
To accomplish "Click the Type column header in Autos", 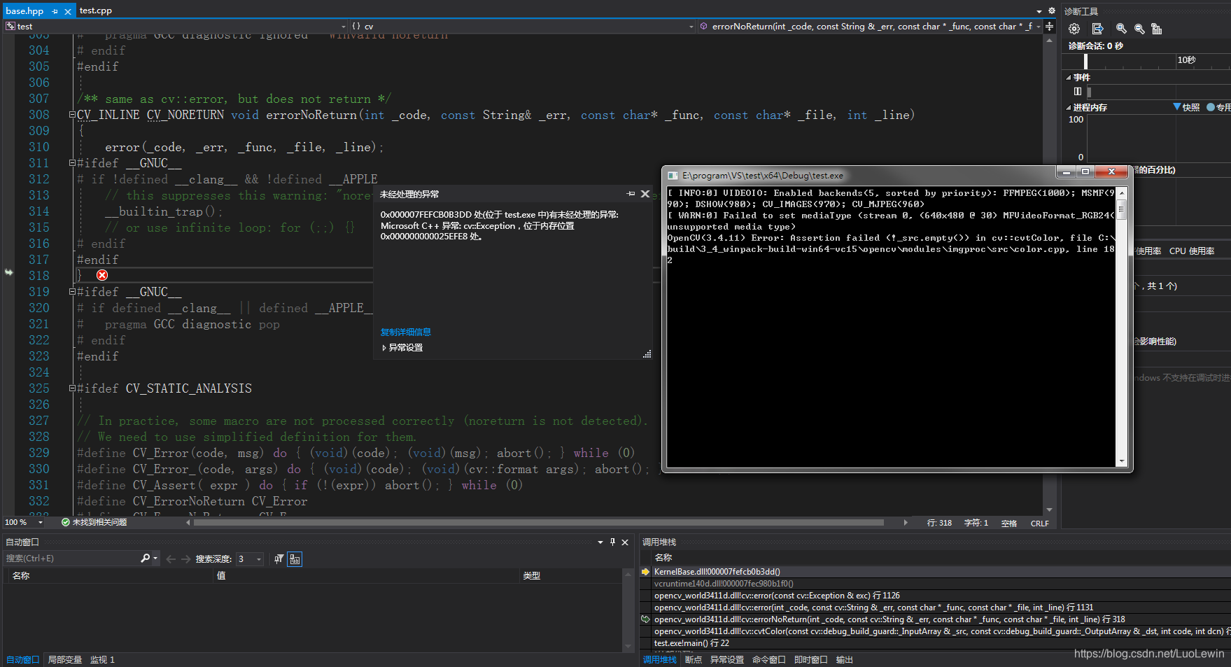I will (570, 575).
